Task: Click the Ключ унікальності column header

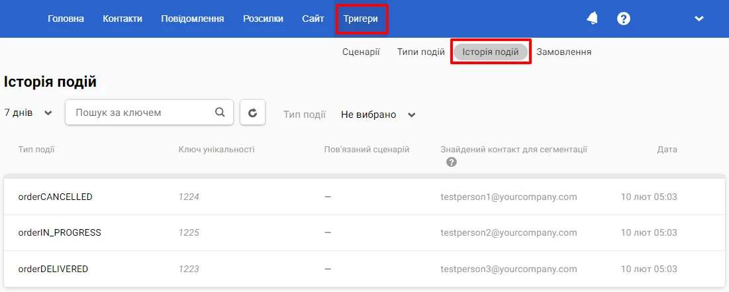Action: coord(217,149)
